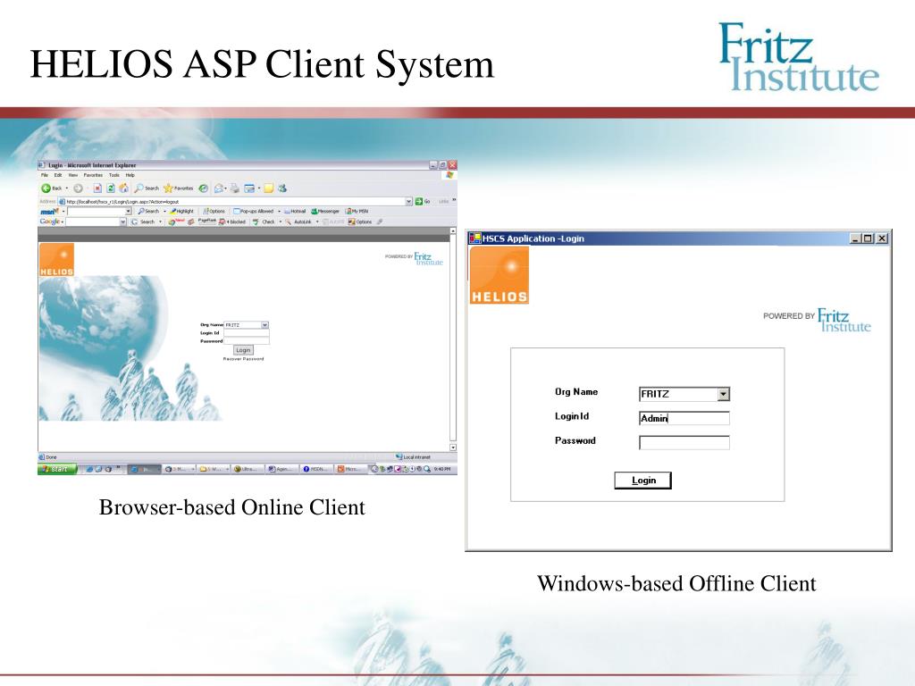This screenshot has width=915, height=686.
Task: Click the yellow Discuss note icon in IE toolbar
Action: pos(268,188)
